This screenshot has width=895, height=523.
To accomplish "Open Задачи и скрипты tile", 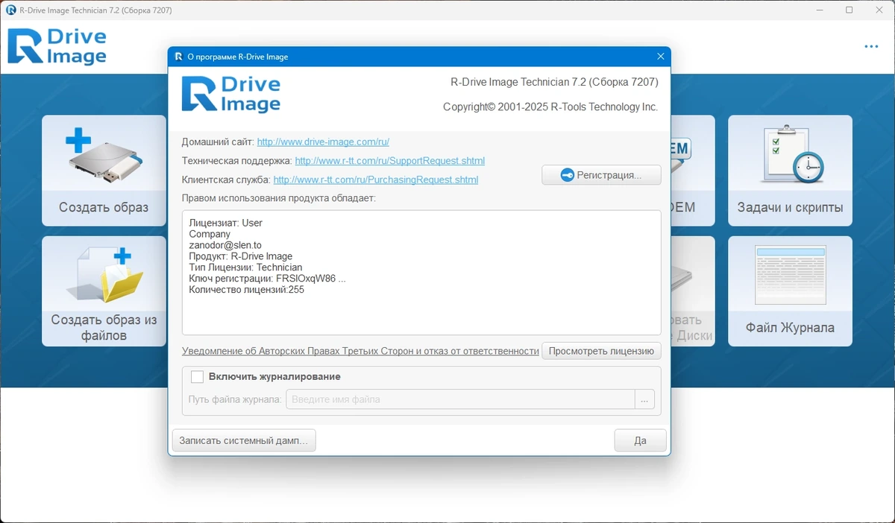I will 790,171.
